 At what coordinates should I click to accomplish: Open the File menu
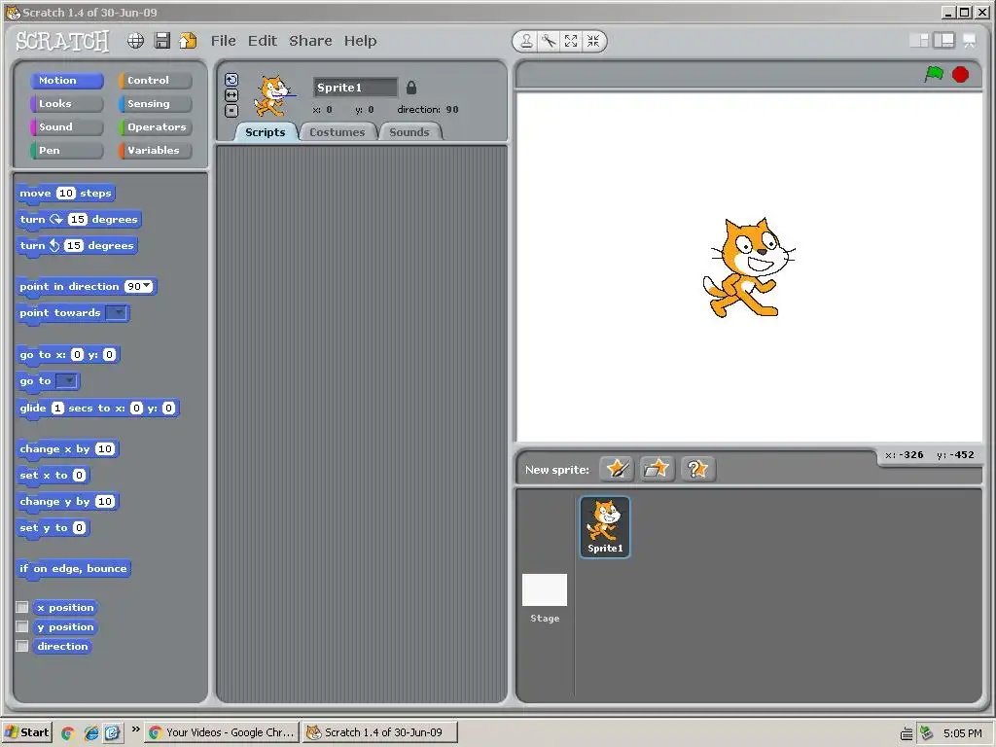(x=224, y=41)
